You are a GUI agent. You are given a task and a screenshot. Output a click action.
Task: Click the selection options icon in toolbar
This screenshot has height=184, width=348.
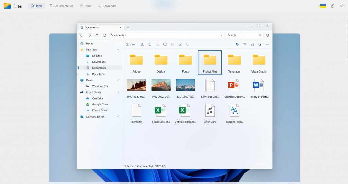tap(237, 44)
